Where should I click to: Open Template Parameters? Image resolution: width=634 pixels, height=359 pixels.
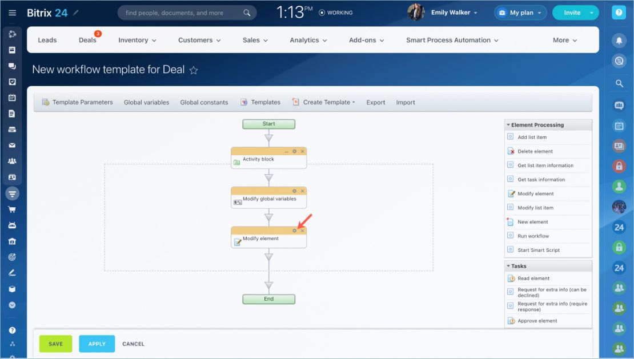tap(77, 102)
